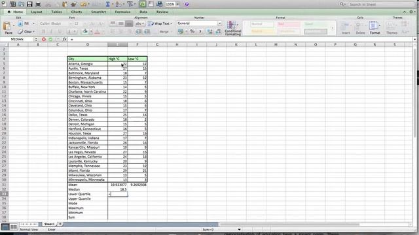This screenshot has width=419, height=235.
Task: Toggle Underline formatting button
Action: tap(60, 31)
